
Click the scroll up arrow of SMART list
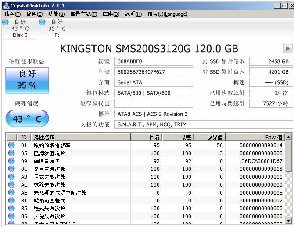point(289,137)
